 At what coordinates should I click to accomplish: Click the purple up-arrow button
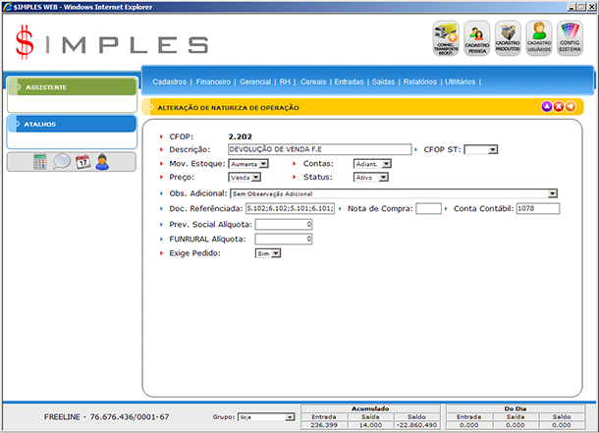(x=547, y=107)
